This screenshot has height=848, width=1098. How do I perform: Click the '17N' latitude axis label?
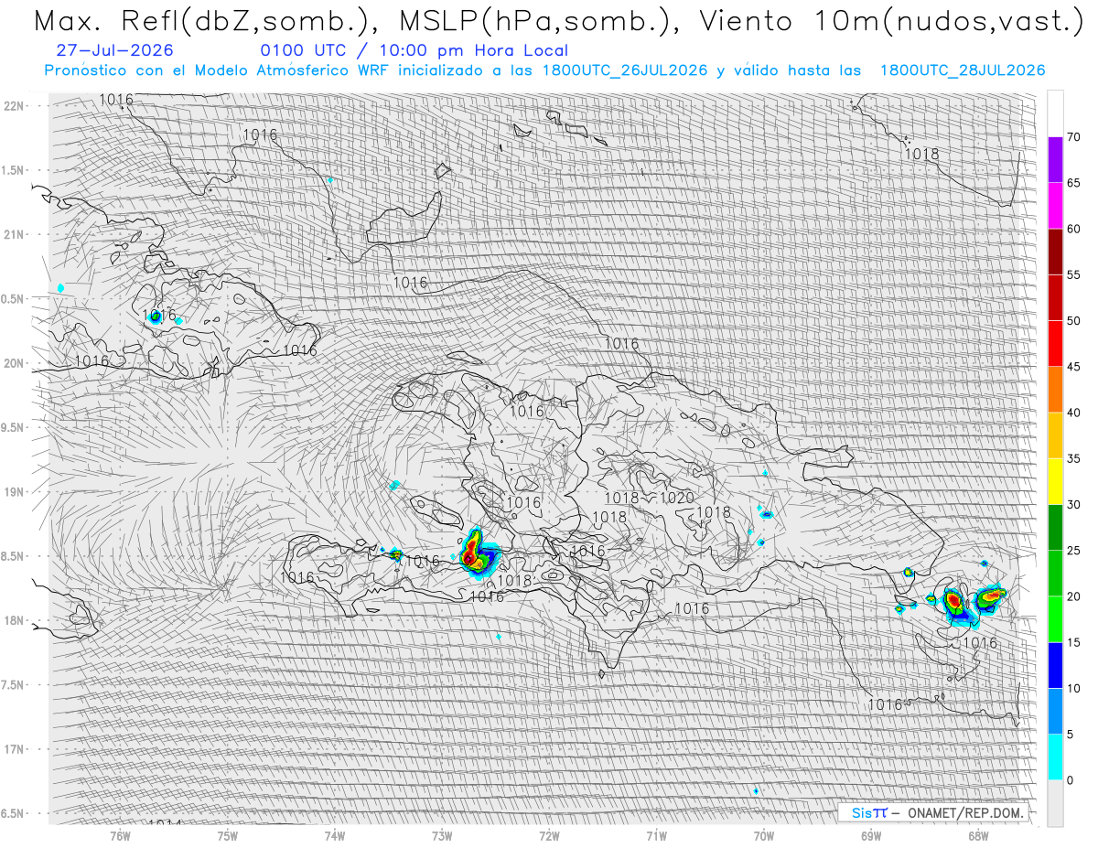click(x=15, y=750)
